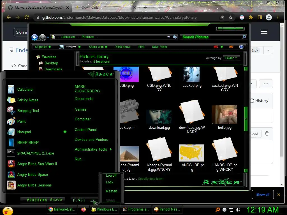Select the download.jpg thumbnail

pos(159,117)
